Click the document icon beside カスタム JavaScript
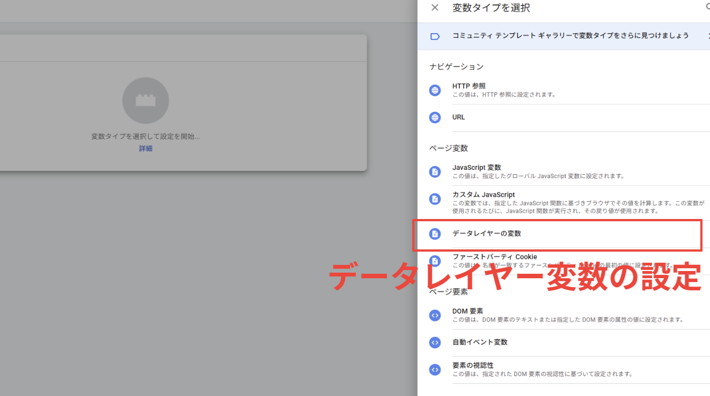The width and height of the screenshot is (710, 396). point(435,199)
